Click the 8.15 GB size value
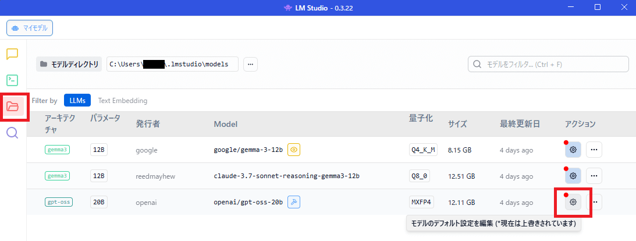636x241 pixels. click(460, 150)
